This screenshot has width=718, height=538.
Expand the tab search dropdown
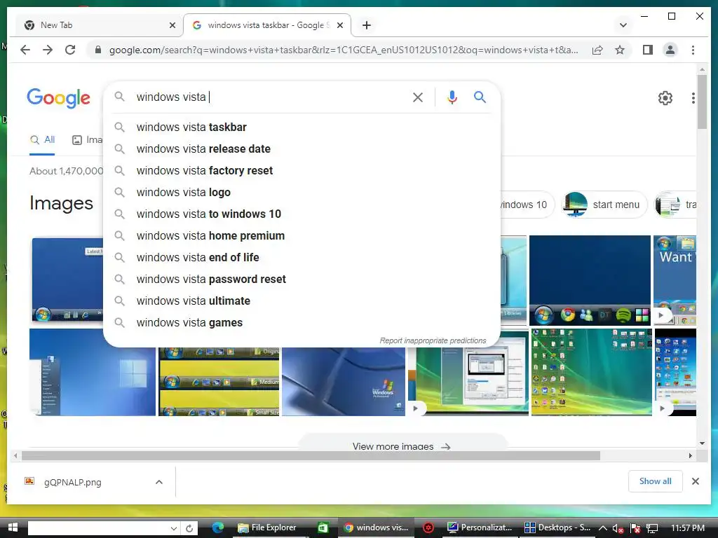623,25
